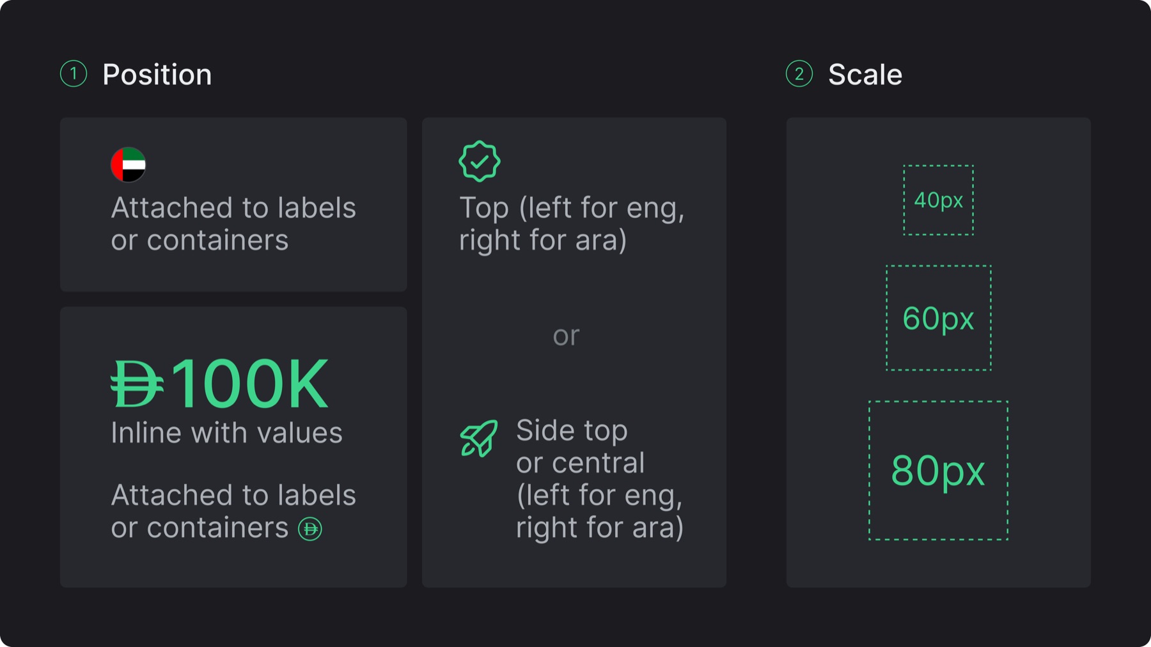The width and height of the screenshot is (1151, 647).
Task: Click the 'Inline with values' label
Action: (227, 433)
